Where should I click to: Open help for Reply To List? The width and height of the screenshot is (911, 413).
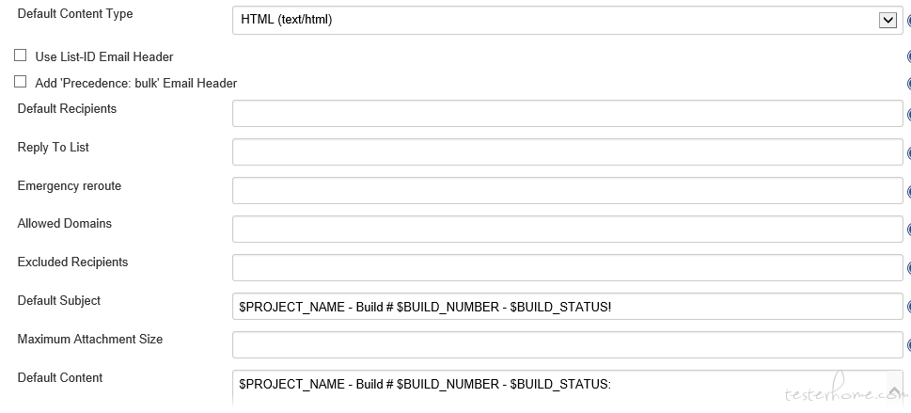click(x=908, y=153)
